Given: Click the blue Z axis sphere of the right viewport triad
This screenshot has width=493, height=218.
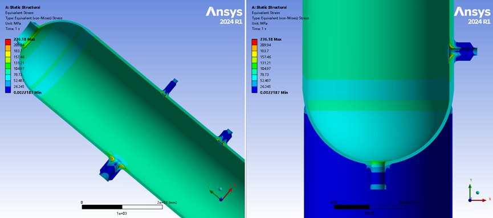Looking at the screenshot, I should pyautogui.click(x=470, y=200).
